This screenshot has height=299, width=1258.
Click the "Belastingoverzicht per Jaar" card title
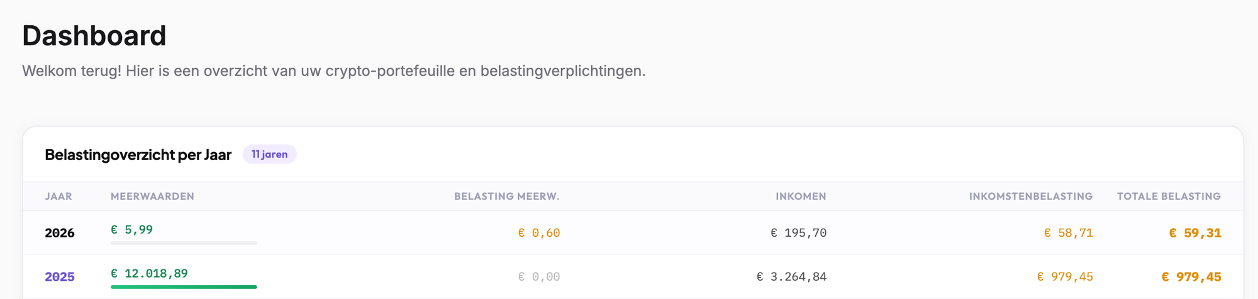click(138, 155)
